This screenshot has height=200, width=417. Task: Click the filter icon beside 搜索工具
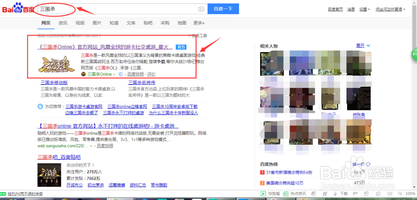coord(189,35)
